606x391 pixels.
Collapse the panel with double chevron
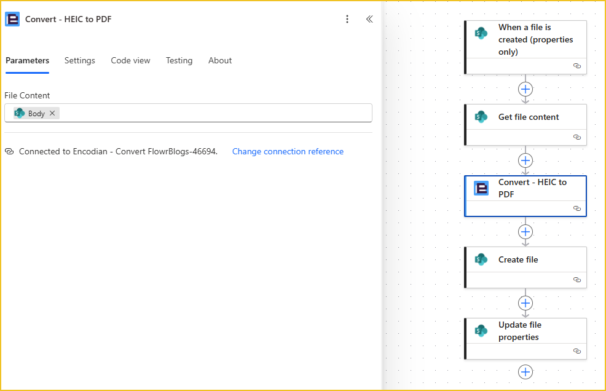pos(369,19)
